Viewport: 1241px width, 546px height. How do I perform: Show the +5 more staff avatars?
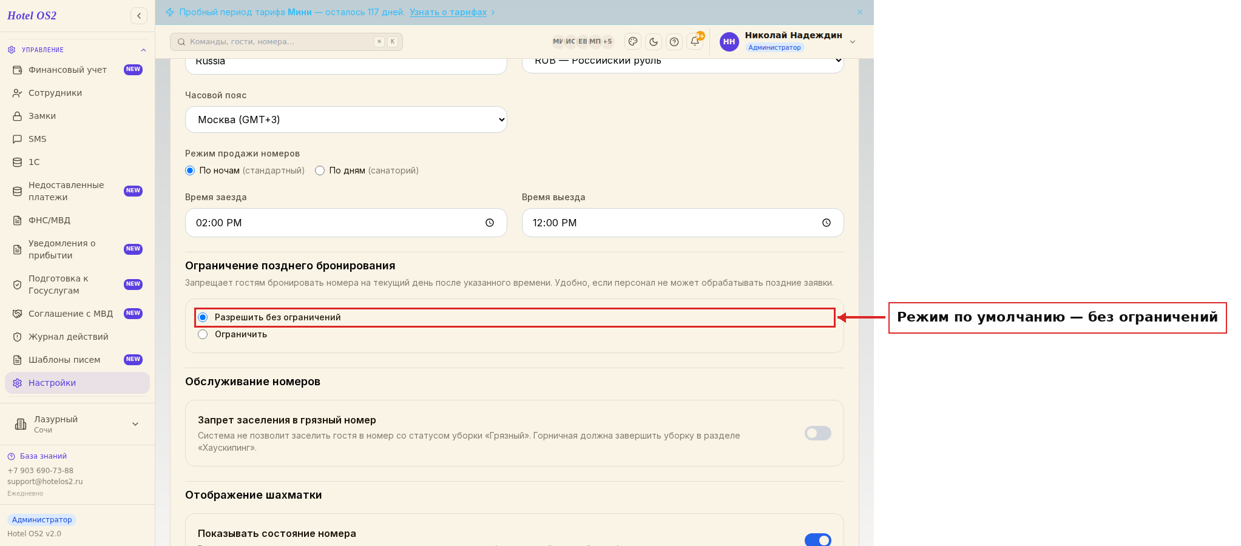[x=607, y=41]
